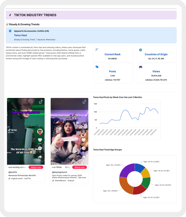Click the TikTok watermark inside the jirotf16 video

tap(12, 130)
